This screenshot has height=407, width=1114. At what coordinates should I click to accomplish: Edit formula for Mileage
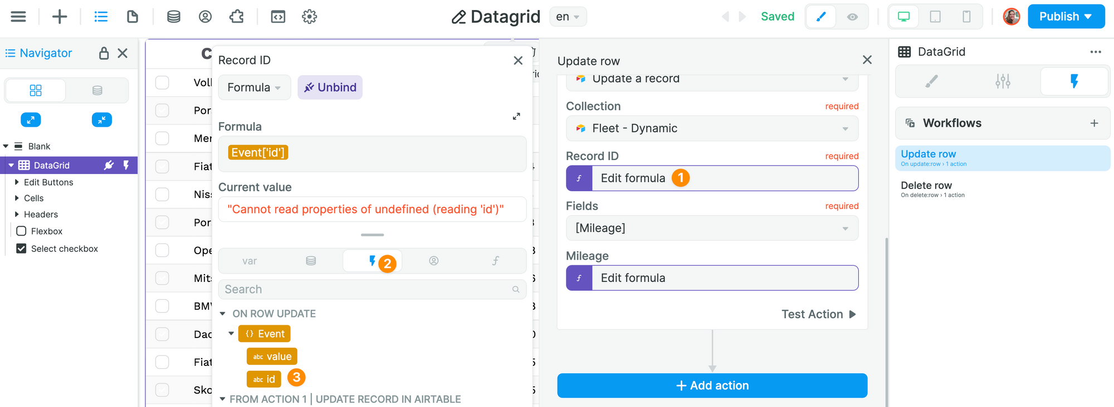click(712, 278)
